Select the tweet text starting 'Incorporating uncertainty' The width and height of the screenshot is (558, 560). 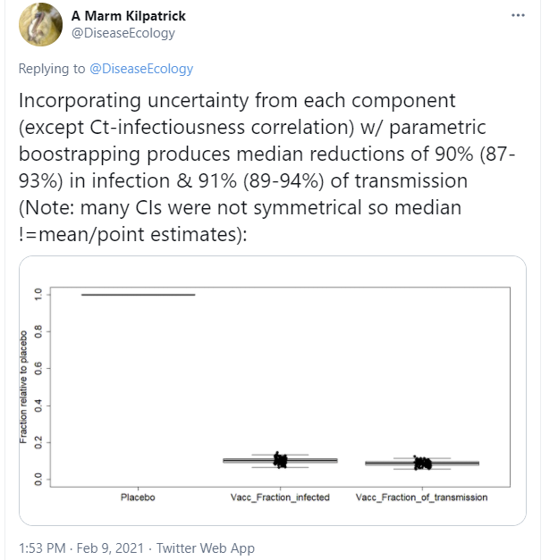266,167
